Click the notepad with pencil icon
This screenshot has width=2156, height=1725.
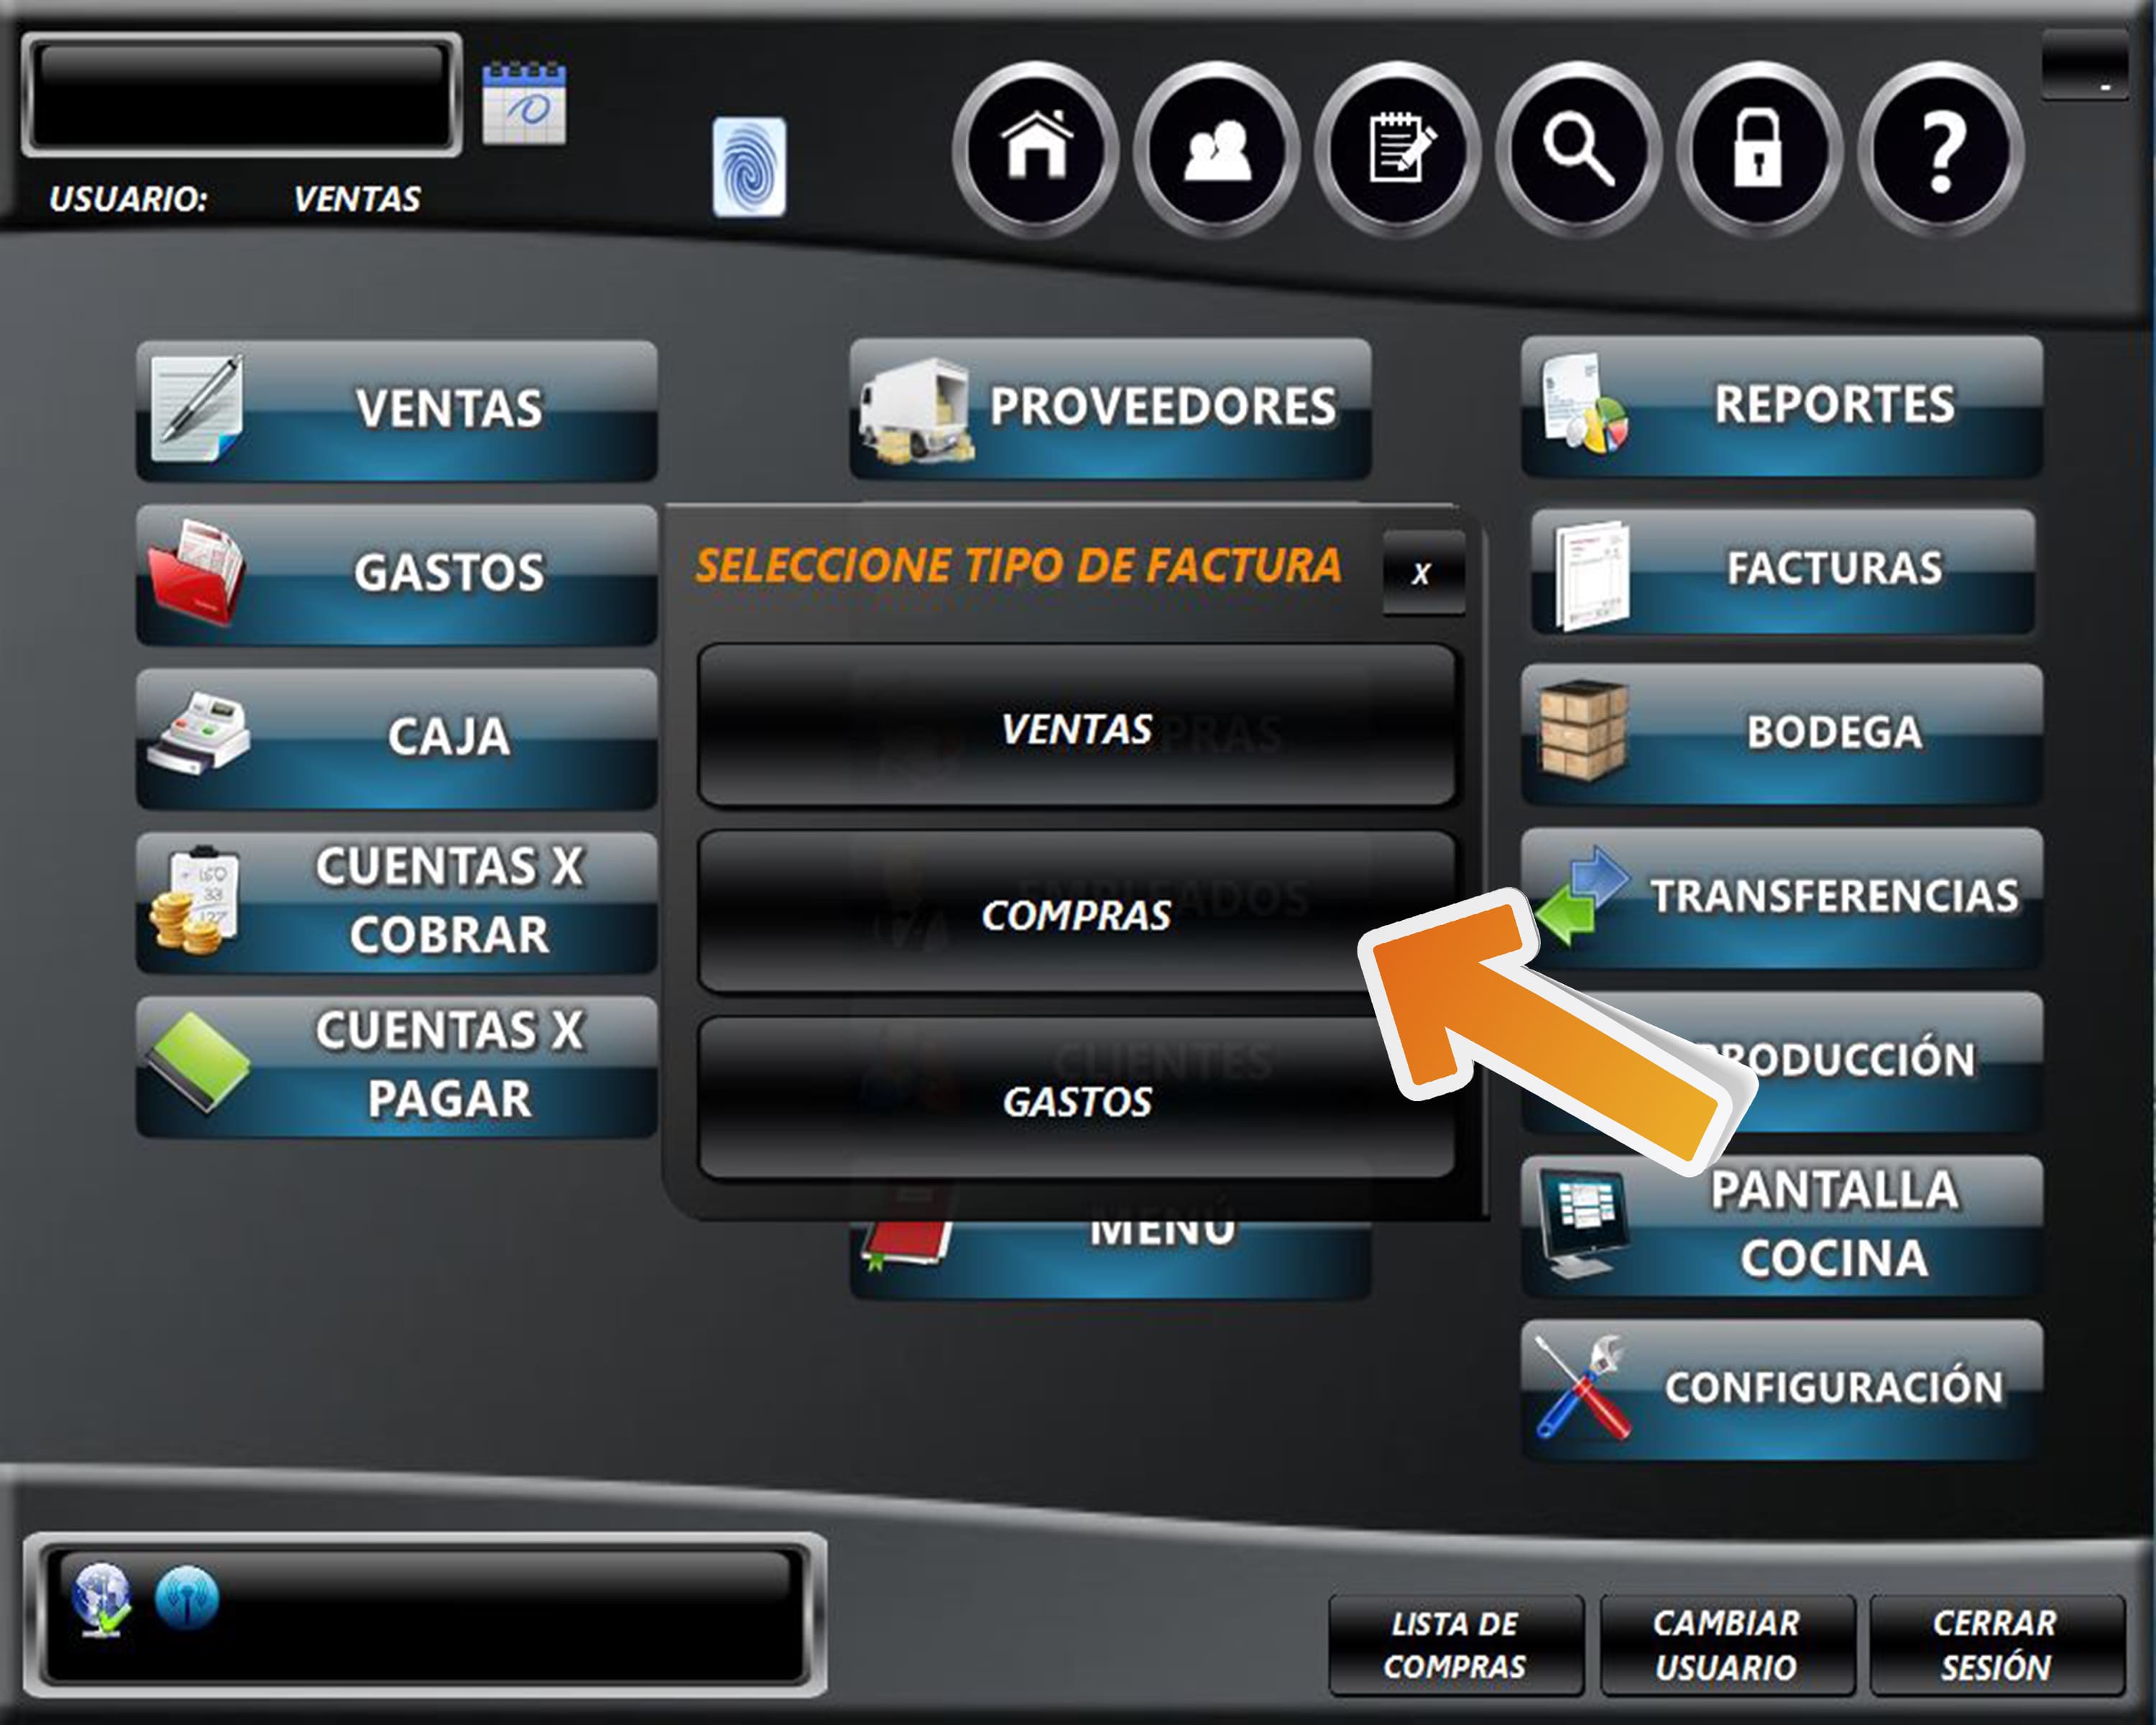pos(1398,150)
